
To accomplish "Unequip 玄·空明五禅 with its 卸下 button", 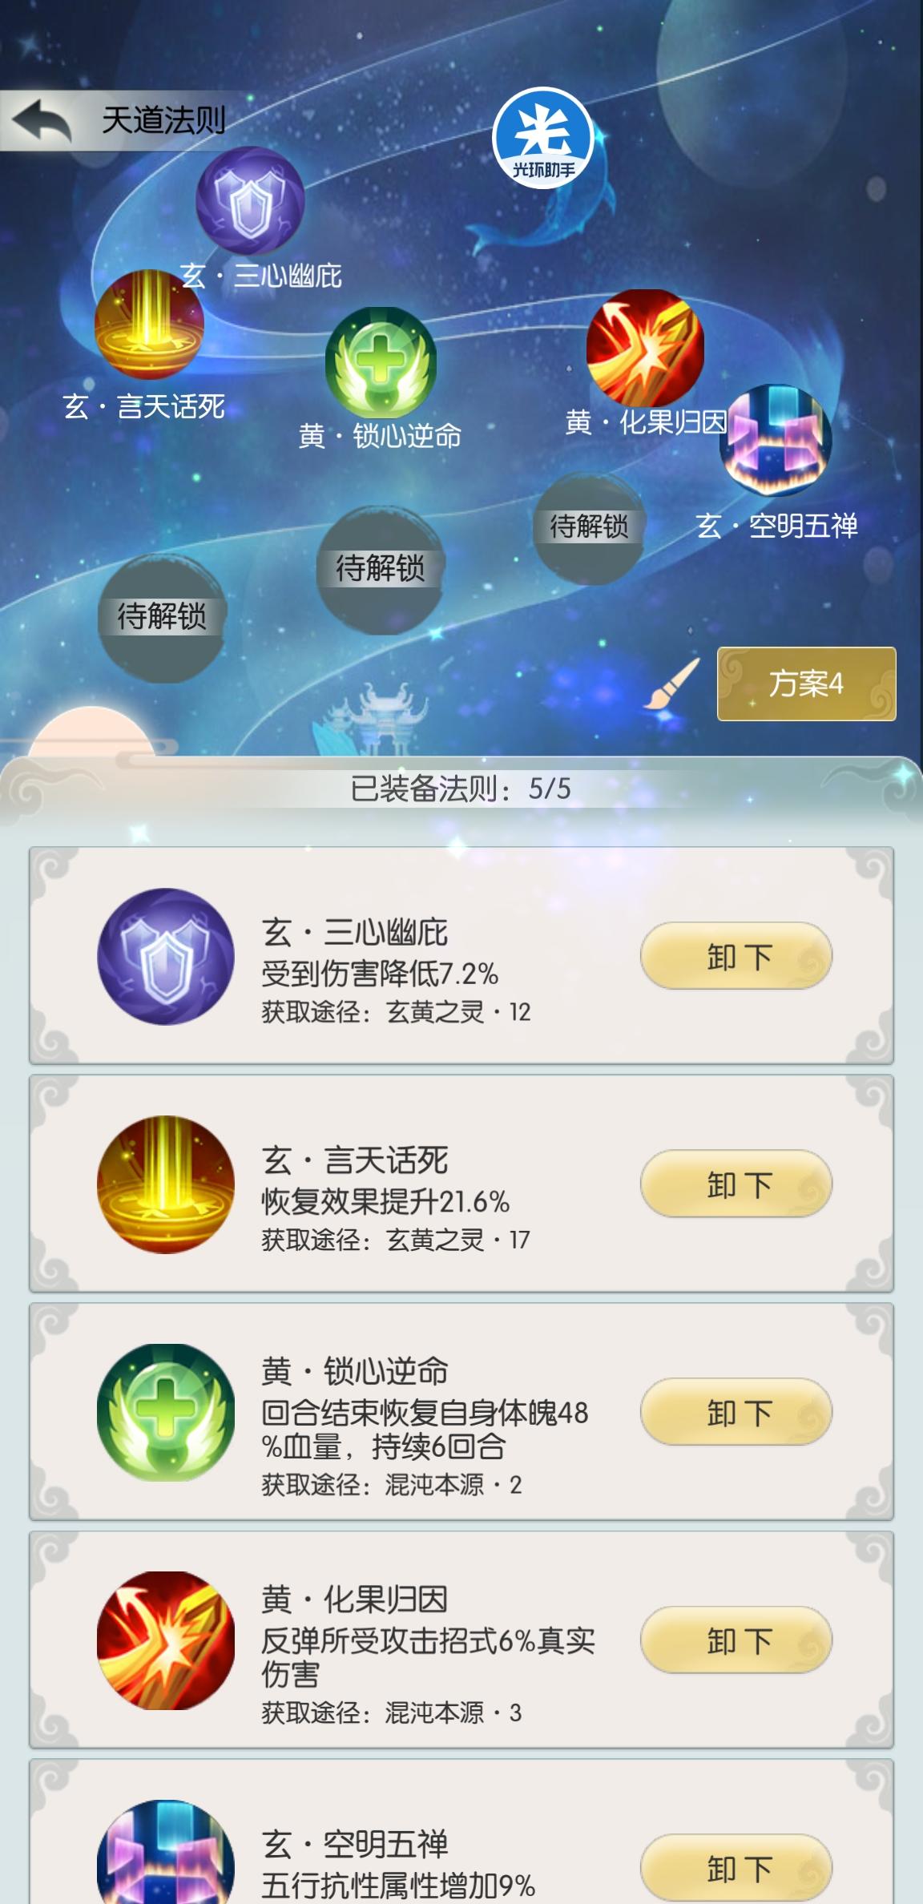I will coord(736,1867).
